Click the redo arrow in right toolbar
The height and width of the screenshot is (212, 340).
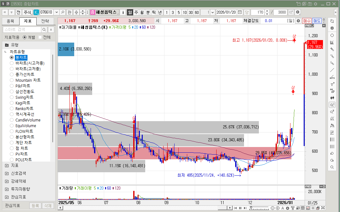[332, 160]
